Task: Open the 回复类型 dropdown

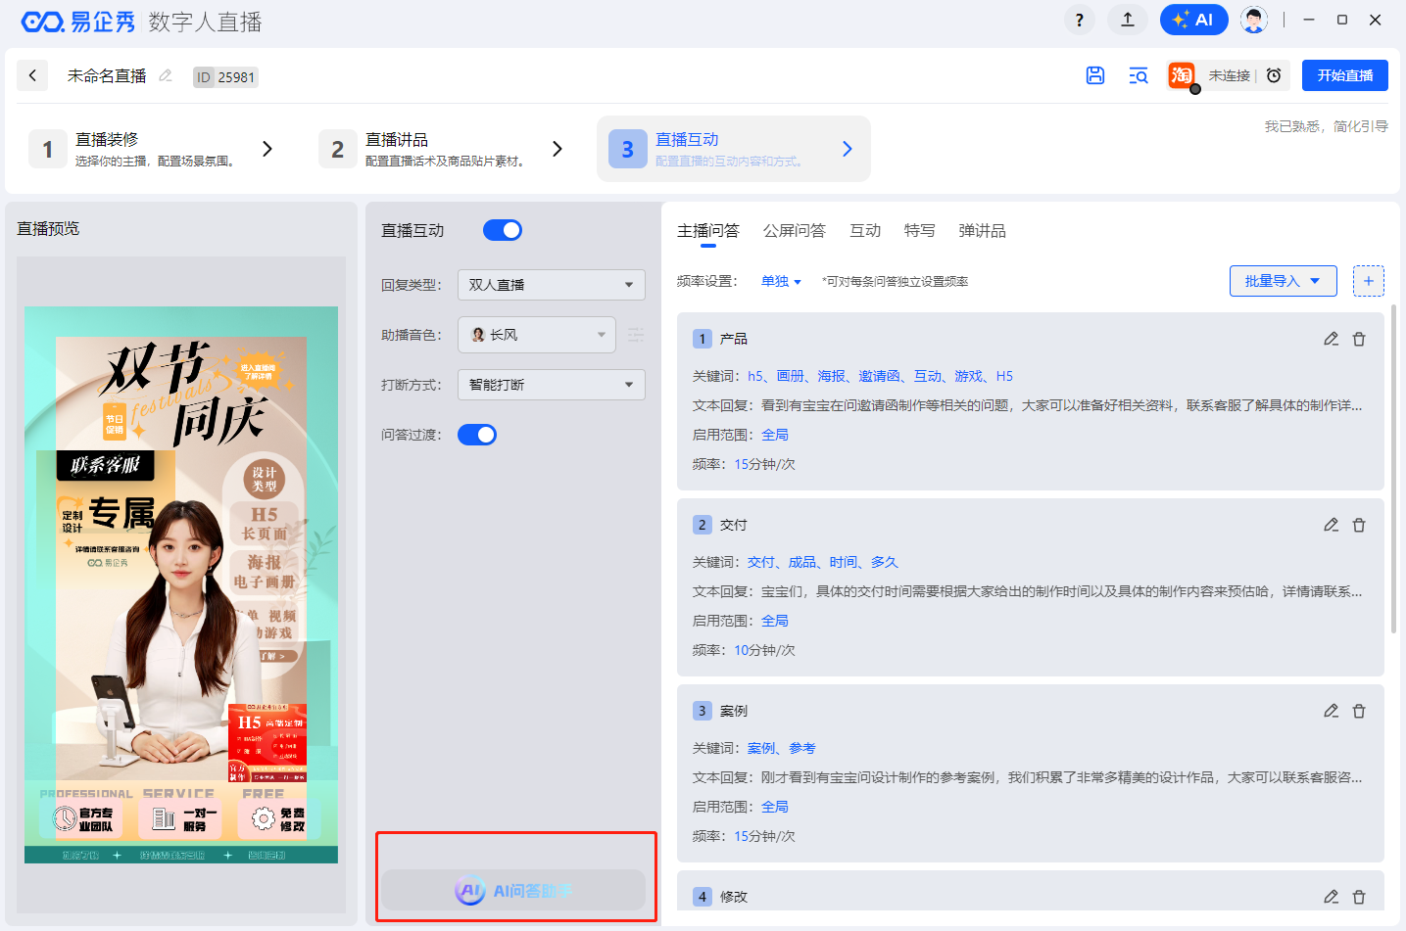Action: [552, 285]
